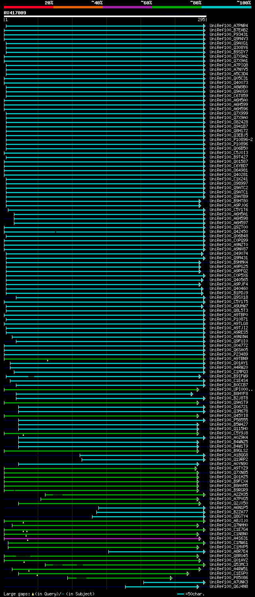The height and width of the screenshot is (597, 255).
Task: Select hit label UniRef100_C5J0I3
Action: pyautogui.click(x=229, y=153)
